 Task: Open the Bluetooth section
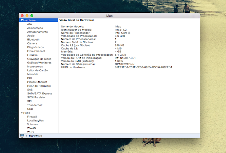pos(33,39)
